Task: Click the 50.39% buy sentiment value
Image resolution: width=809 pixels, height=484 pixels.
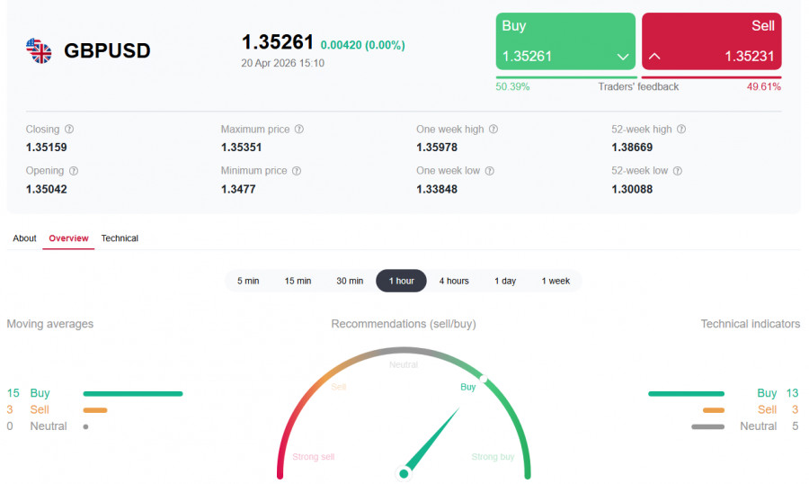Action: coord(512,86)
